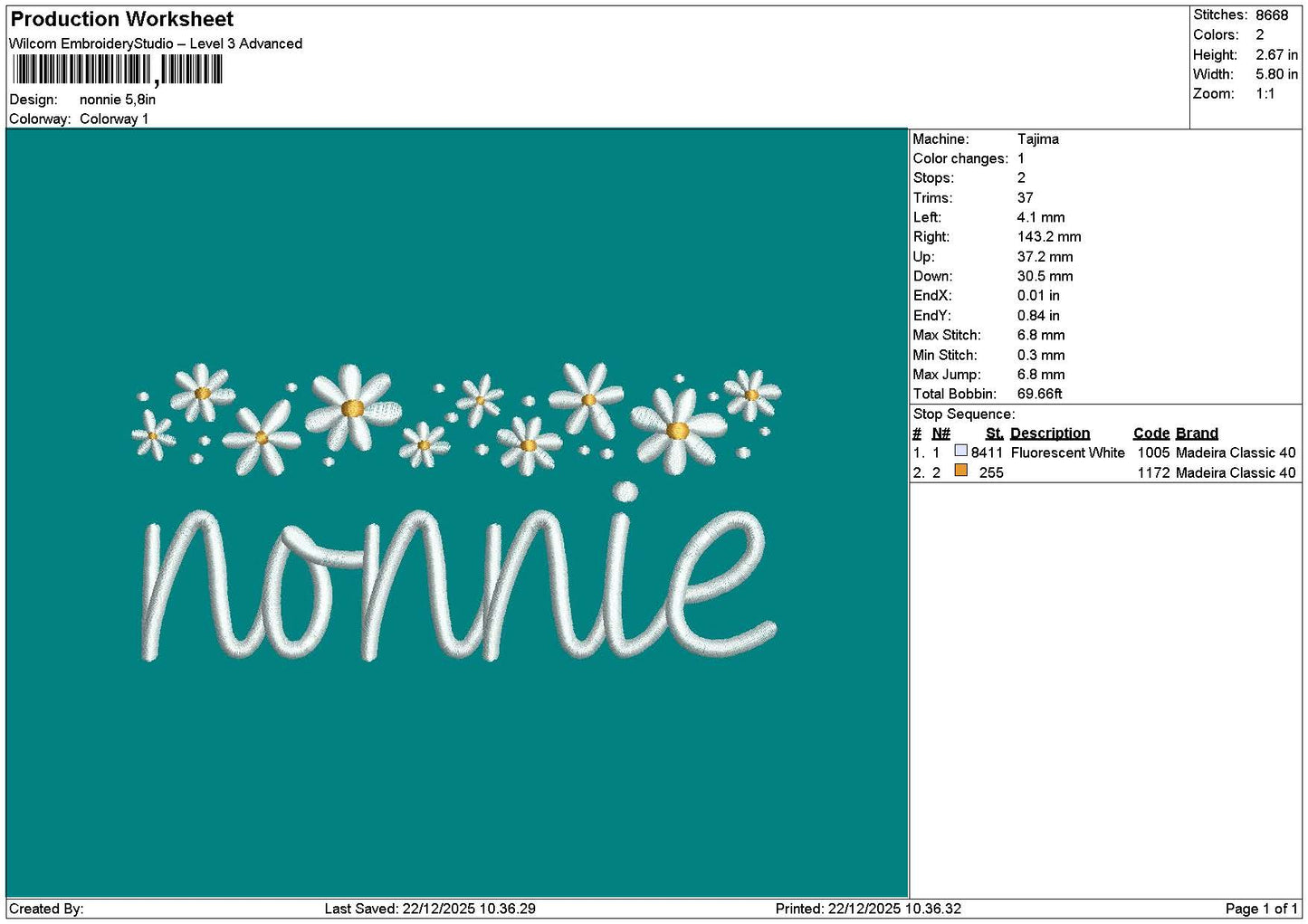Click the Zoom value 1:1

point(1265,94)
